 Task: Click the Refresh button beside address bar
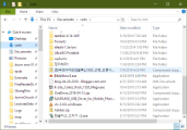click(123, 20)
